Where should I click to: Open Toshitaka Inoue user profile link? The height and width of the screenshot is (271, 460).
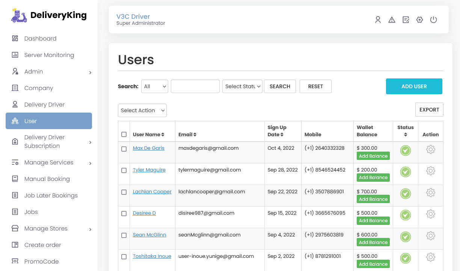(x=152, y=256)
